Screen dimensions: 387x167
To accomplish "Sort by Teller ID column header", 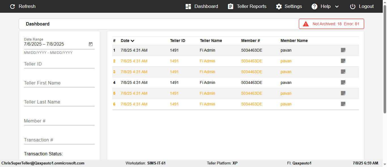I will point(178,41).
